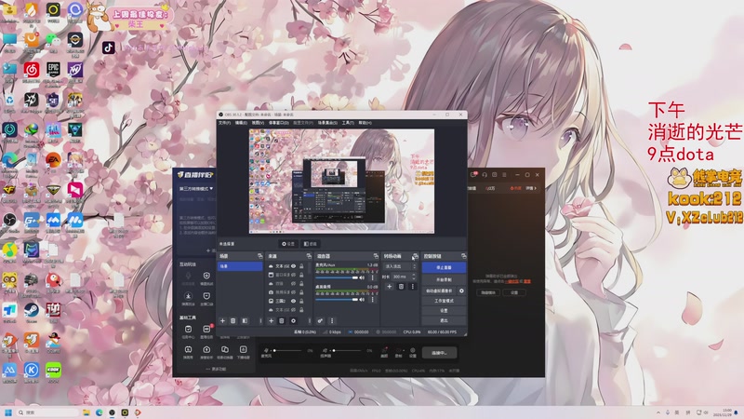Open advanced audio properties in Mixer dock

click(x=320, y=320)
